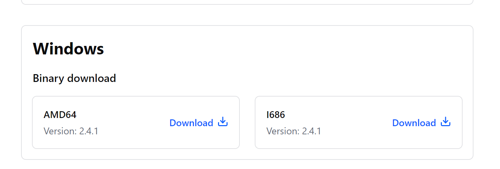The height and width of the screenshot is (169, 500).
Task: Click Version: 2.4.1 under I686
Action: coord(294,131)
